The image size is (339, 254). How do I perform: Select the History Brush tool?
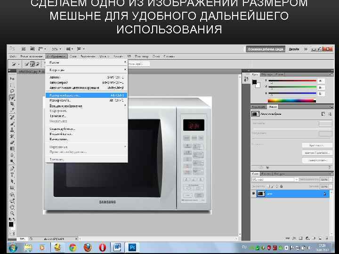(12, 136)
